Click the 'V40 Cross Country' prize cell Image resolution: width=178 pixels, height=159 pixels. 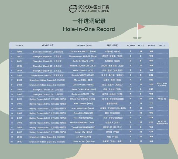[162, 84]
